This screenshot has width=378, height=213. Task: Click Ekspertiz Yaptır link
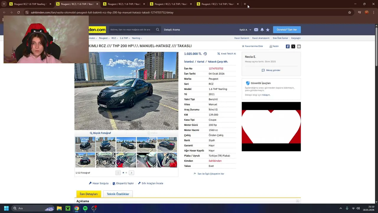point(123,183)
